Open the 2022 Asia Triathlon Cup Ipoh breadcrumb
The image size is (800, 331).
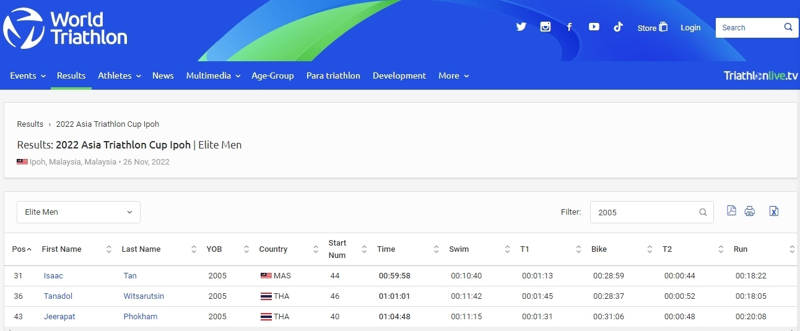(108, 124)
